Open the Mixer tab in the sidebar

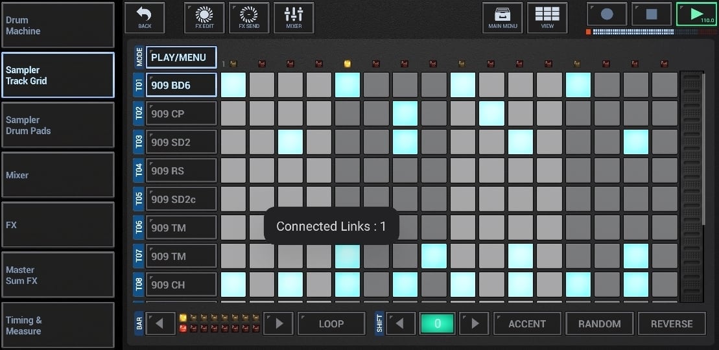58,175
